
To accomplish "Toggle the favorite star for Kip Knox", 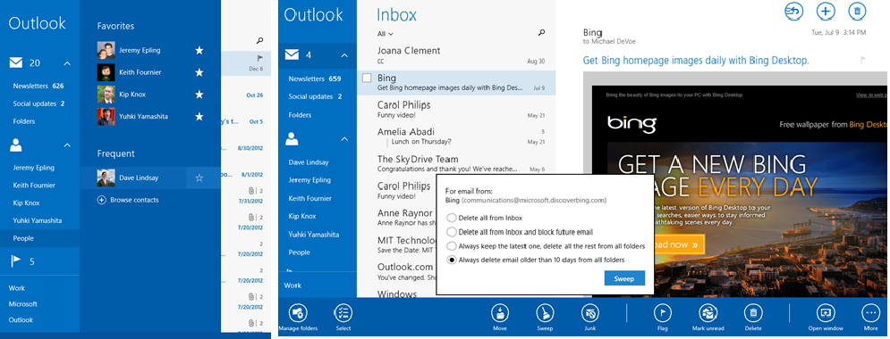I will (x=199, y=95).
